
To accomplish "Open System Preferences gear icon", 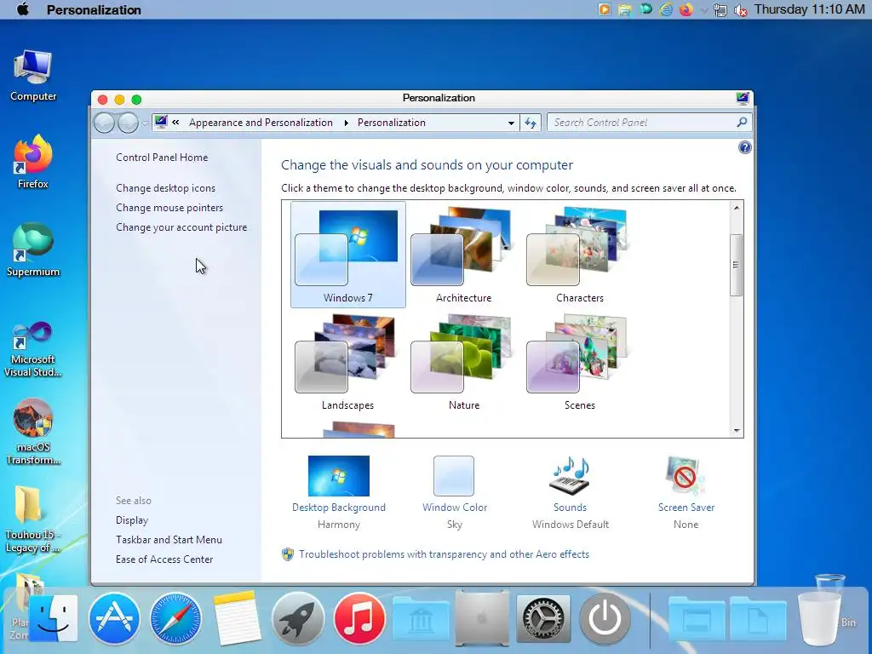I will pyautogui.click(x=543, y=618).
